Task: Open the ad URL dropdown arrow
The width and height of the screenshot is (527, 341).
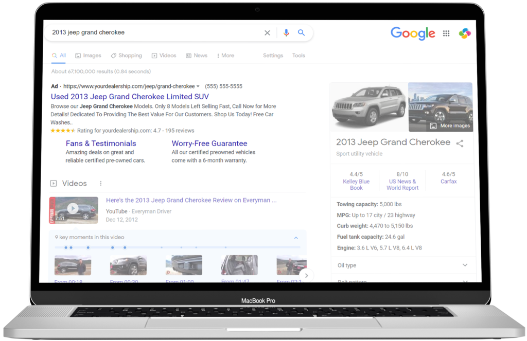Action: (198, 86)
